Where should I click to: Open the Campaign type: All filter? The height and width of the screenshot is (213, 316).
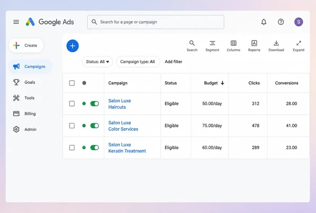pos(138,62)
